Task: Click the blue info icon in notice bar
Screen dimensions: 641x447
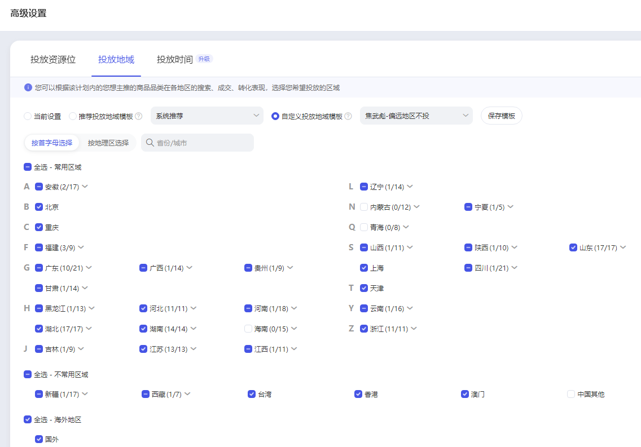Action: click(x=28, y=88)
